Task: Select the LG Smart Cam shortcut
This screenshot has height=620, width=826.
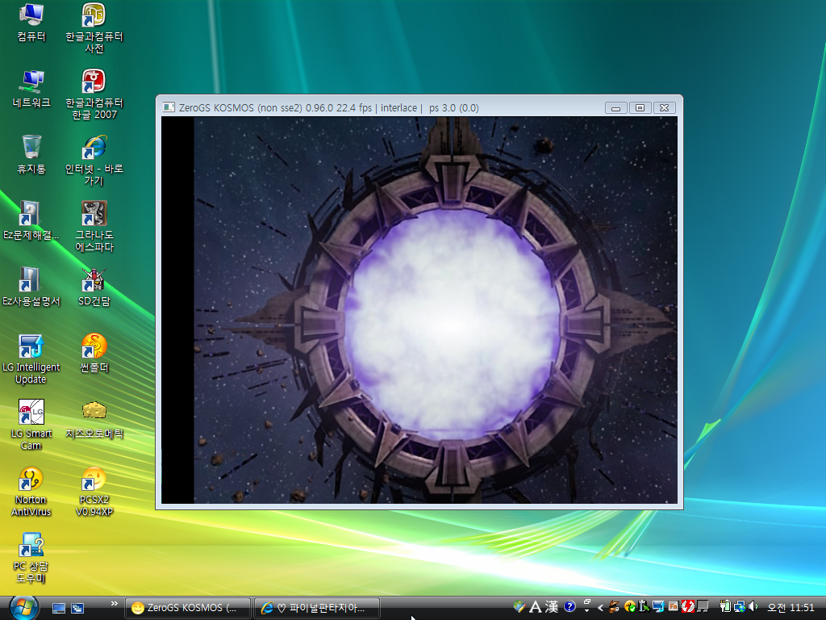Action: click(31, 426)
